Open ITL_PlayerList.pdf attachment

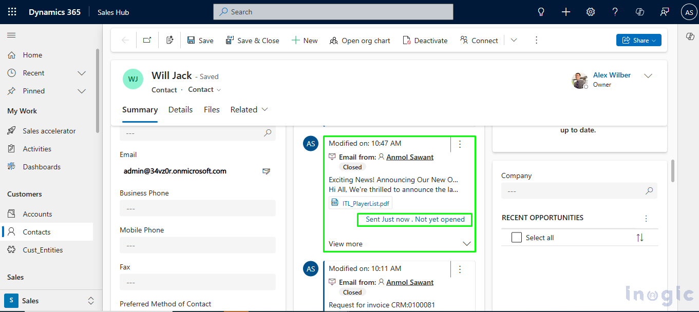pos(361,203)
